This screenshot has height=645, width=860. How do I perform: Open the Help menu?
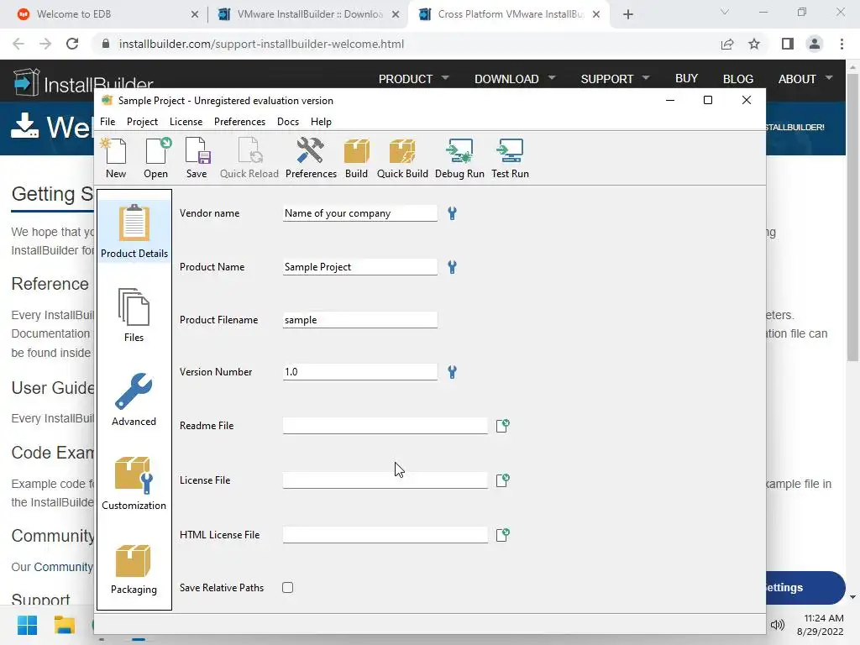point(321,122)
